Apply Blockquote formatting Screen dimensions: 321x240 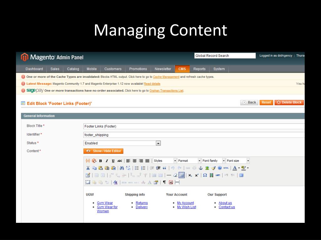point(164,168)
